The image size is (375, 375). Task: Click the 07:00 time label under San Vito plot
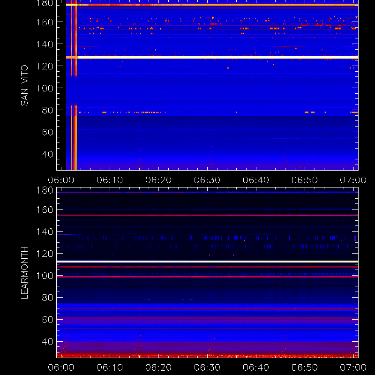pos(353,180)
